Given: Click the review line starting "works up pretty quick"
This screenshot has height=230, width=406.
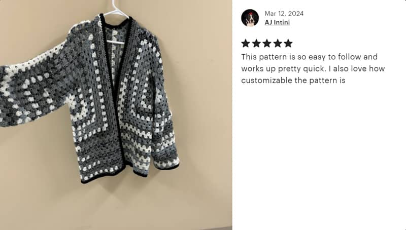Looking at the screenshot, I should coord(313,69).
